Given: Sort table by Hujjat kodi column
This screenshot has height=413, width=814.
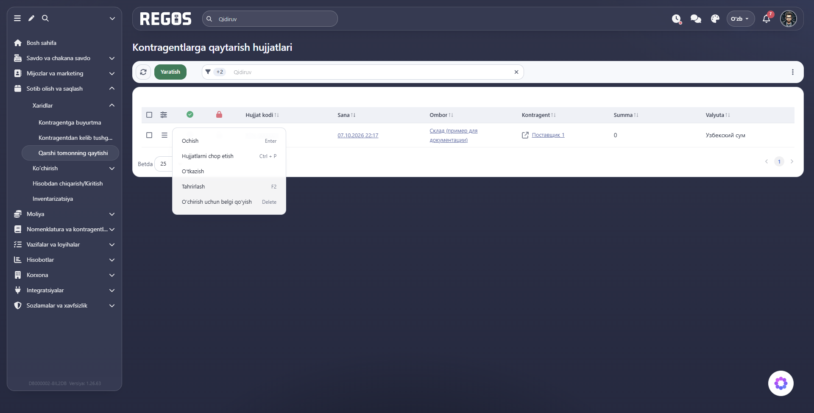Looking at the screenshot, I should coord(262,115).
